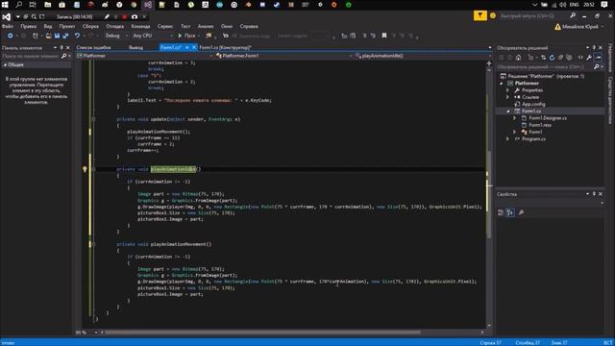Click the wrench Property Pages icon in Properties panel
The image size is (615, 346).
[521, 212]
